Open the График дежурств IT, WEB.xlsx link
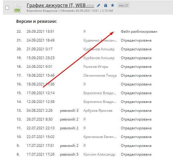This screenshot has height=160, width=173. [x=60, y=5]
